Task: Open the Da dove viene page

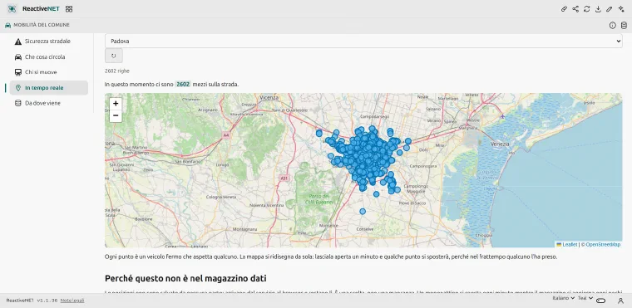Action: pos(49,104)
